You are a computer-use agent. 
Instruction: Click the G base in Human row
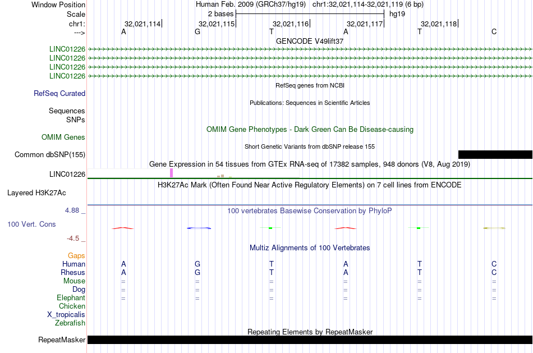pyautogui.click(x=197, y=264)
